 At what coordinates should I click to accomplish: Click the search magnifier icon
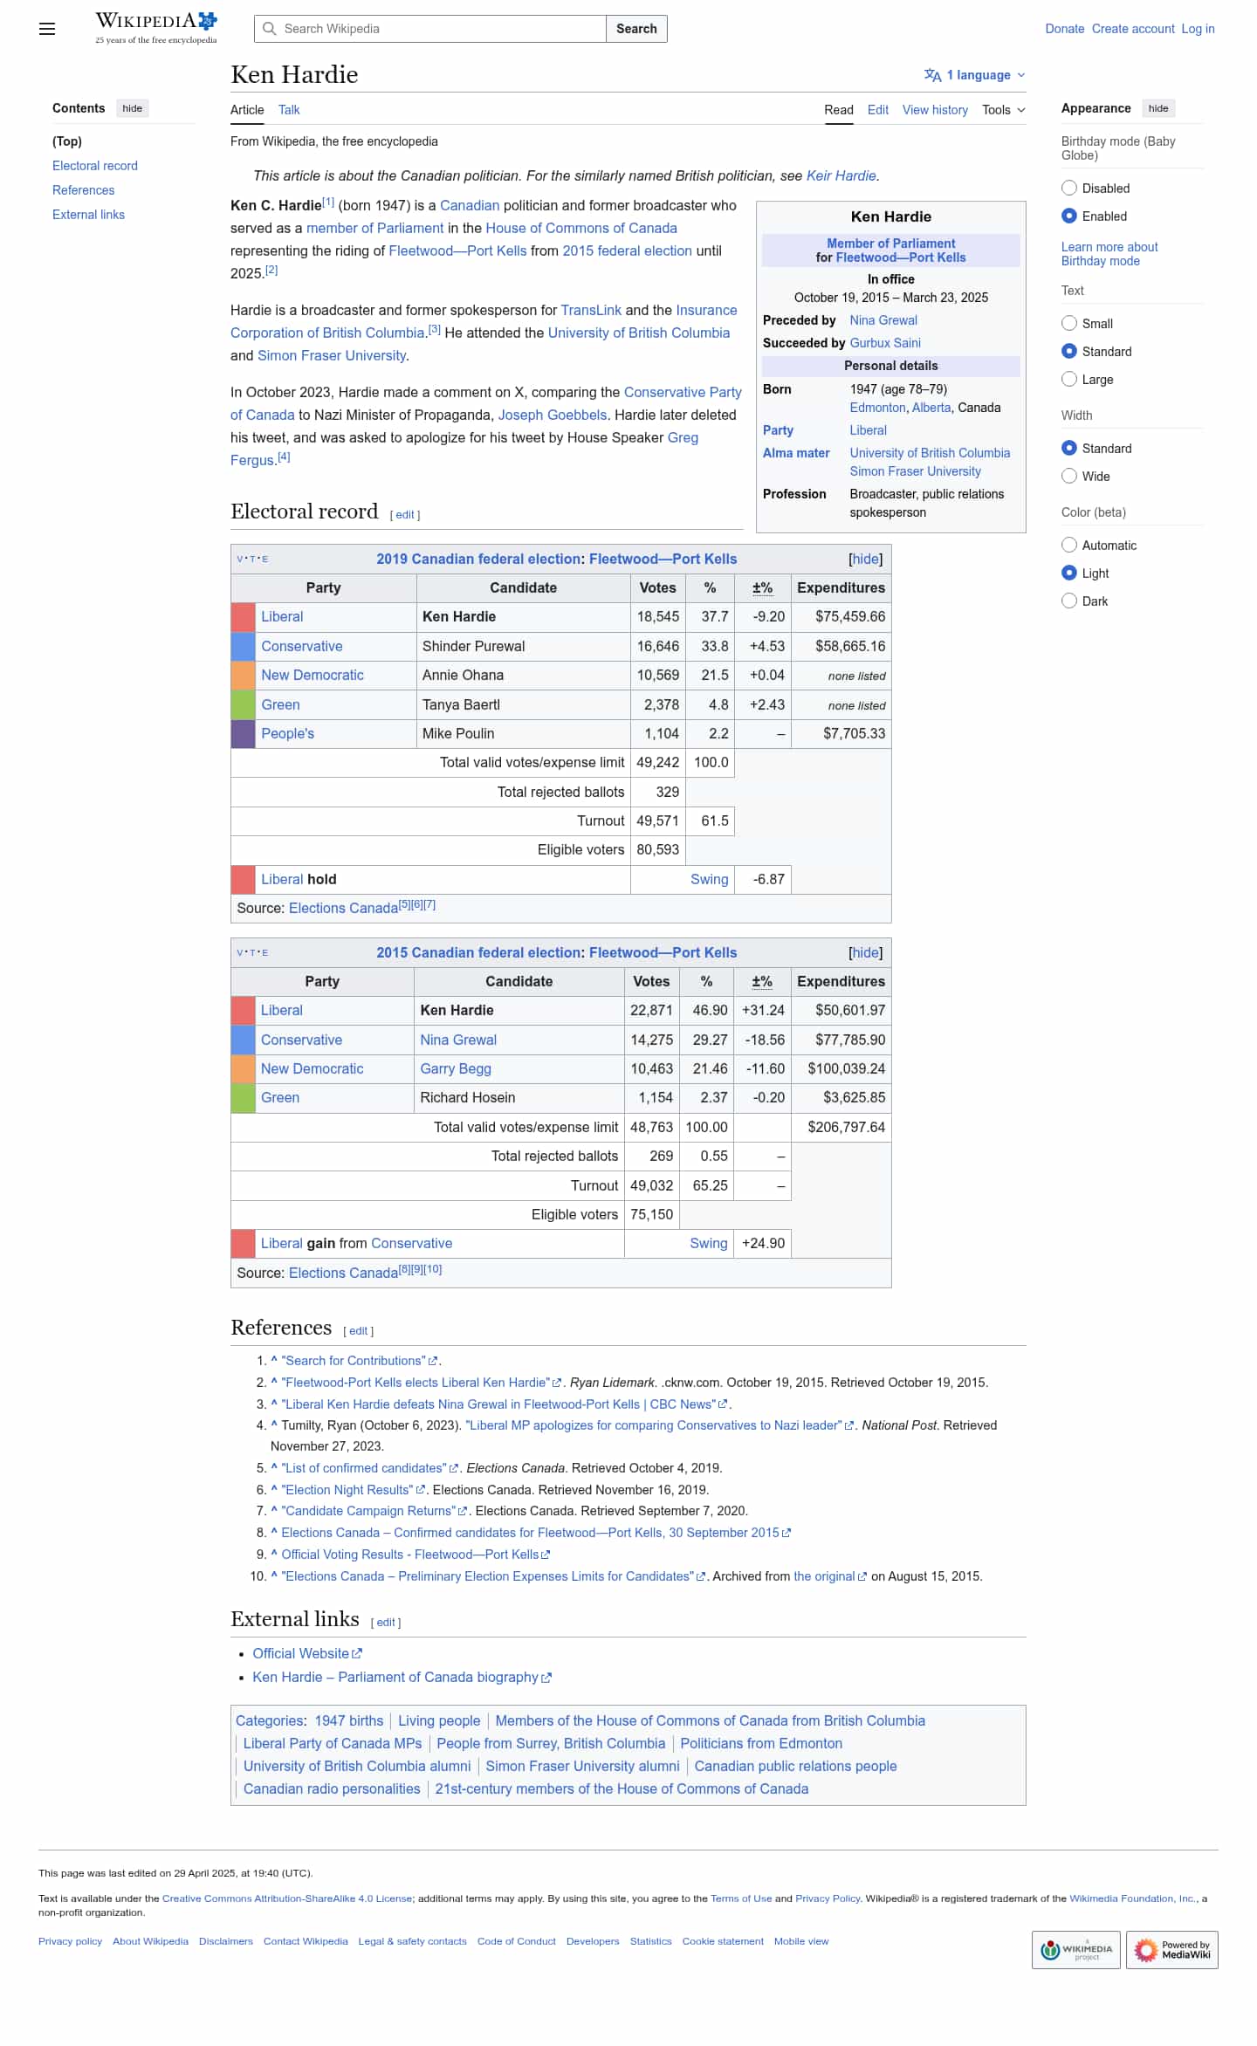pyautogui.click(x=270, y=29)
